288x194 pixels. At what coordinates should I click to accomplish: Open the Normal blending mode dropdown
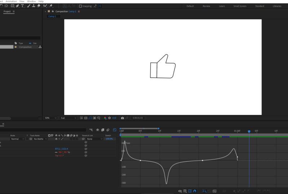pos(17,139)
